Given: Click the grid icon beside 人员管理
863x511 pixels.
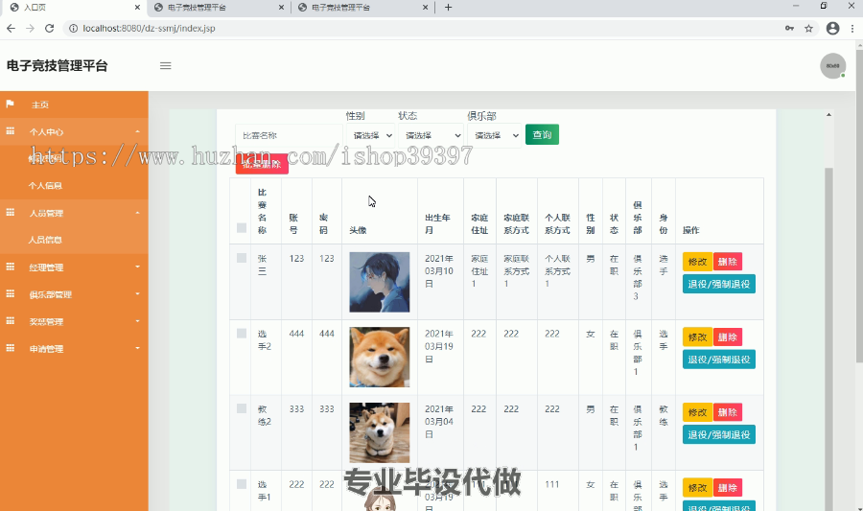Looking at the screenshot, I should click(x=10, y=212).
